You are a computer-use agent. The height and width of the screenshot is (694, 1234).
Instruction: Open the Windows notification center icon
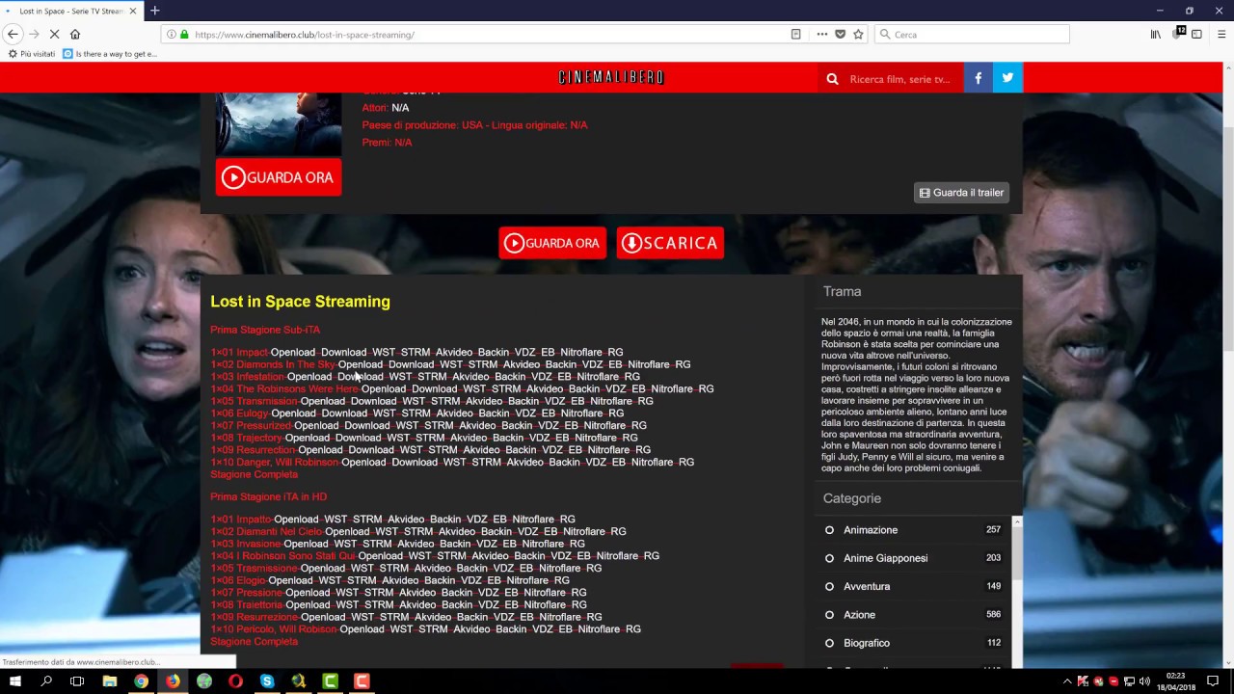tap(1213, 681)
